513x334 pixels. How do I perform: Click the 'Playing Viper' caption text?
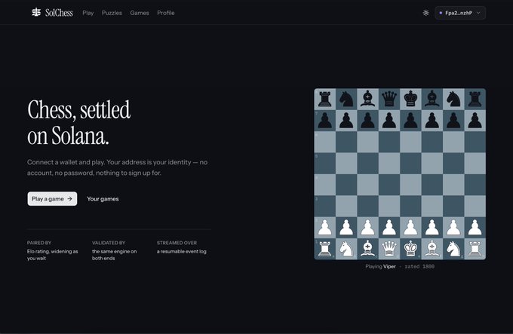point(380,266)
